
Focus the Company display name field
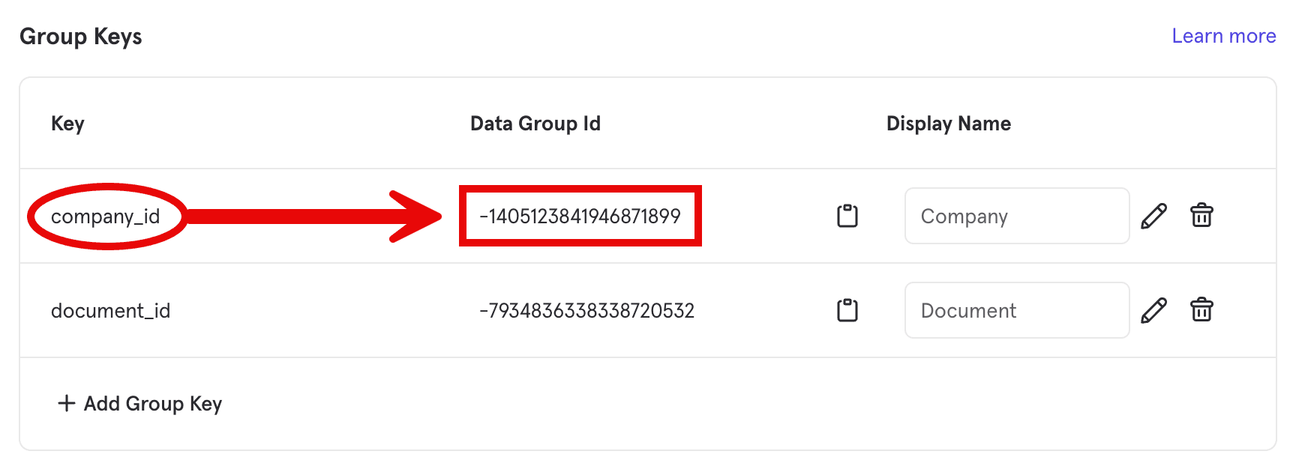(1016, 216)
